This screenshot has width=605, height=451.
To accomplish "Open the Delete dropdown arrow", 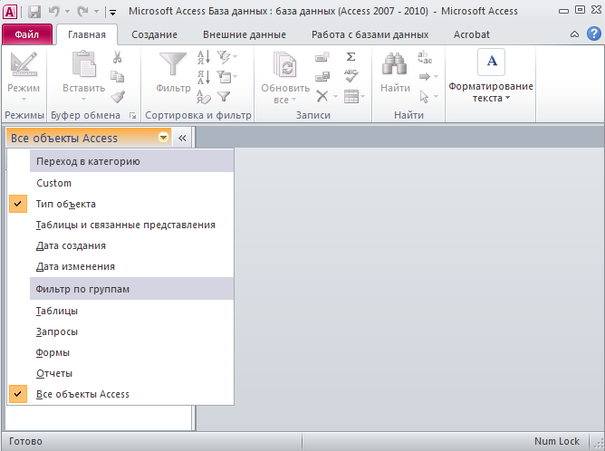I will click(x=335, y=96).
